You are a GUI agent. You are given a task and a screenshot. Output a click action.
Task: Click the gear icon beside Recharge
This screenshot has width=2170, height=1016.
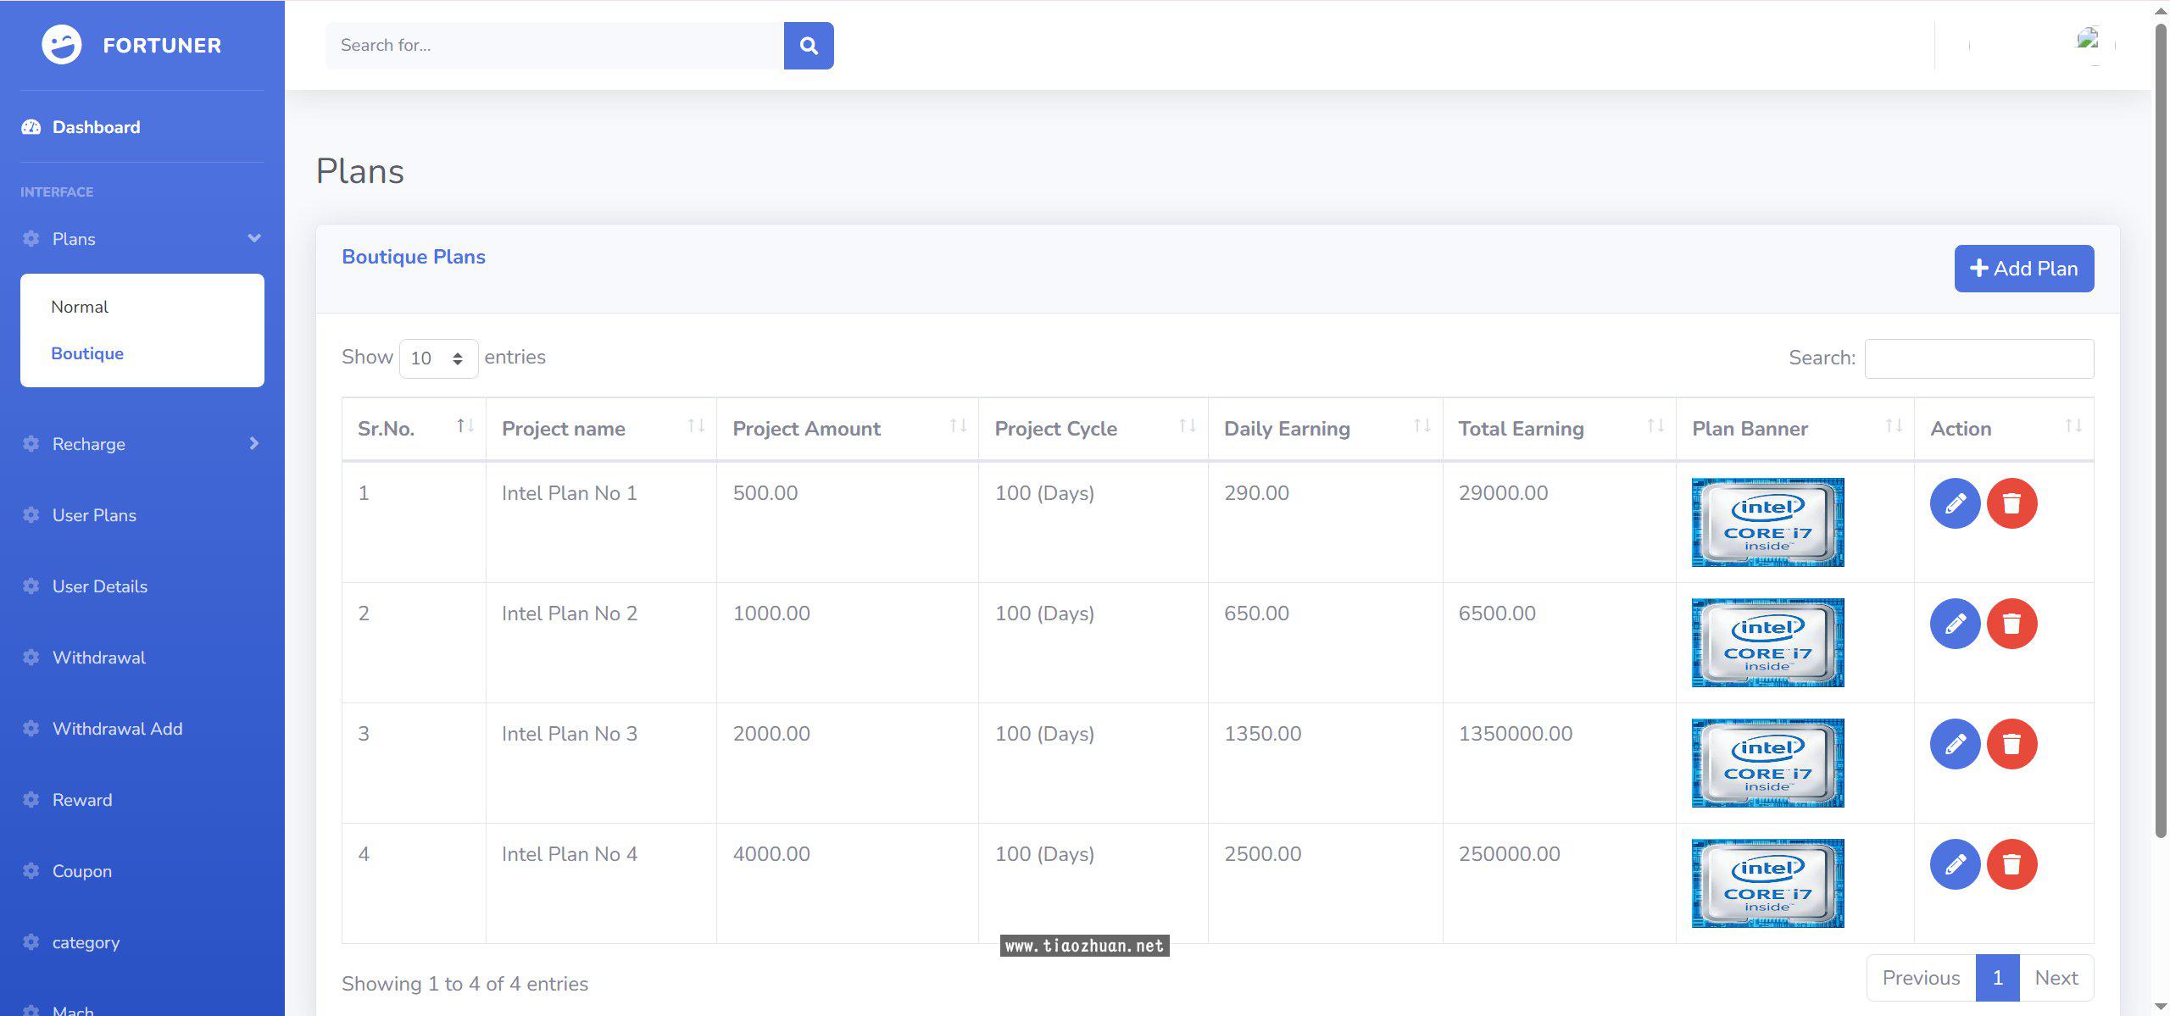click(x=31, y=444)
